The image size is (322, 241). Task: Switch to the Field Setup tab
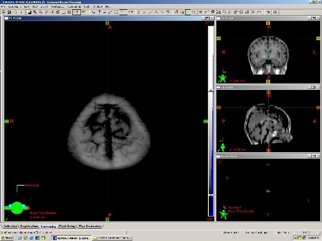(x=68, y=226)
